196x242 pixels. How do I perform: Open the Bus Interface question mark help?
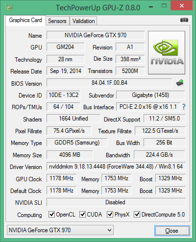(184, 107)
